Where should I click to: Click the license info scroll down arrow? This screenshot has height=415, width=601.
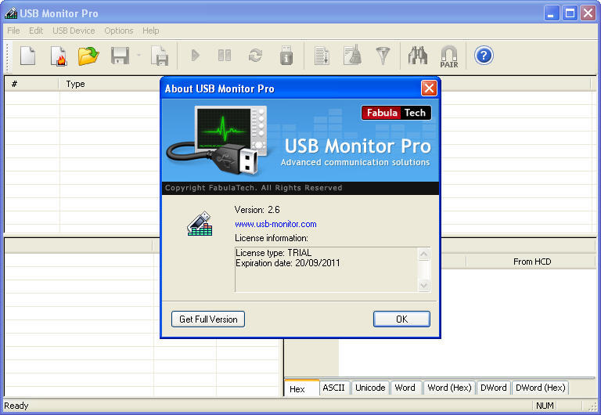(x=423, y=285)
